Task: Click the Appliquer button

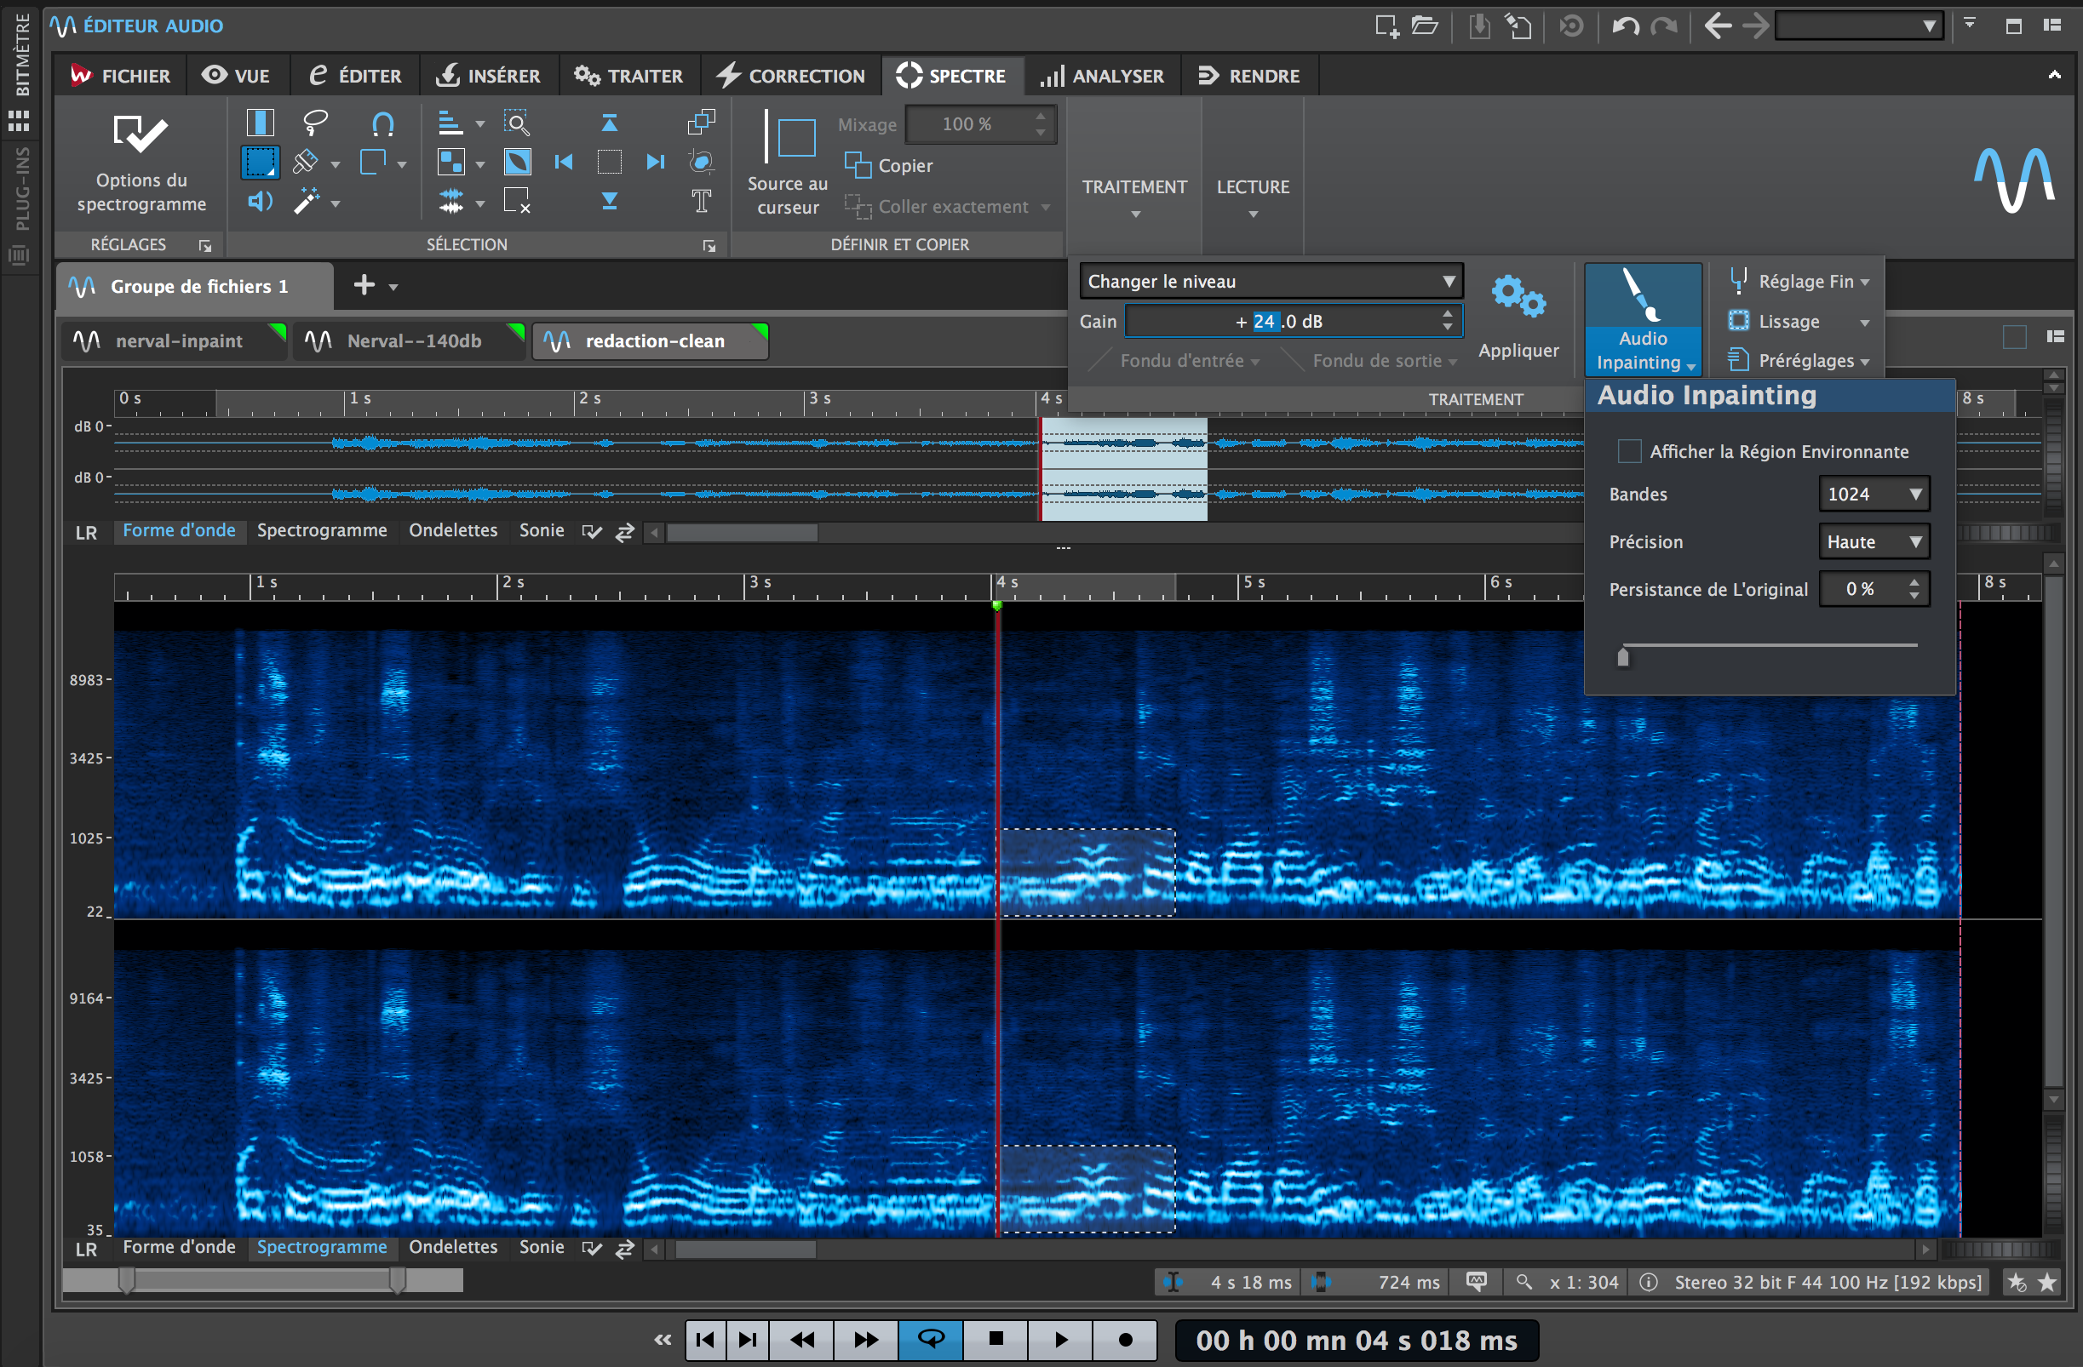Action: 1518,323
